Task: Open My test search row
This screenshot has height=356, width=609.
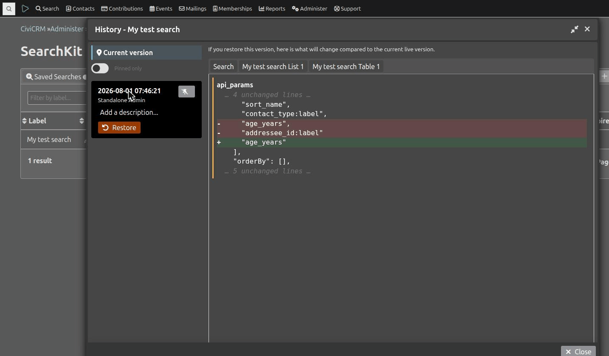Action: (49, 139)
